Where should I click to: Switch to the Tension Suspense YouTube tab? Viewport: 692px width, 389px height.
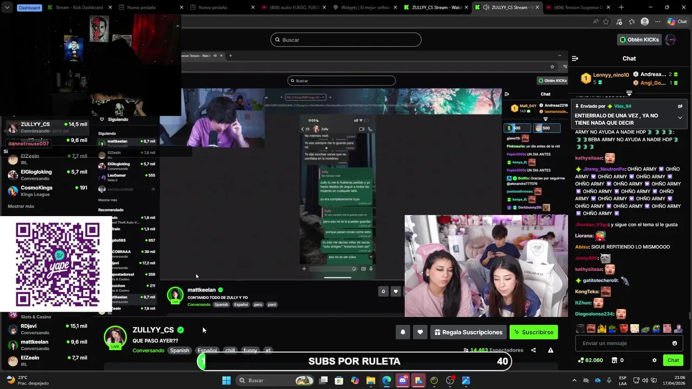pyautogui.click(x=578, y=8)
